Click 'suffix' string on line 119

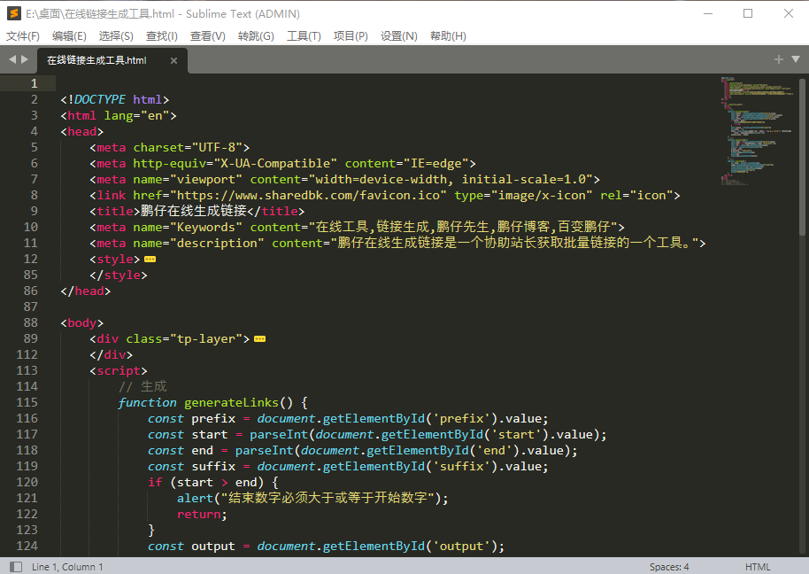(x=461, y=467)
